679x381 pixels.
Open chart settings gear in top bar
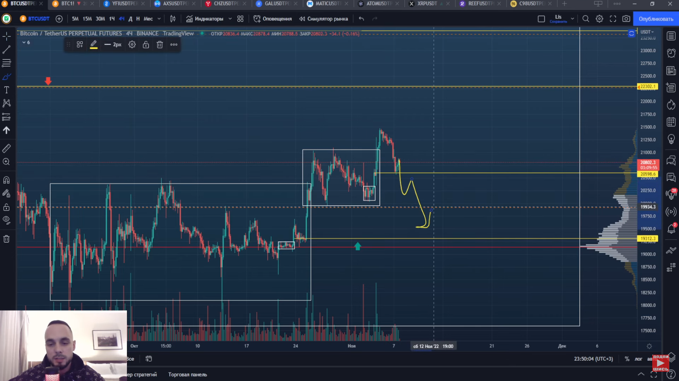599,19
